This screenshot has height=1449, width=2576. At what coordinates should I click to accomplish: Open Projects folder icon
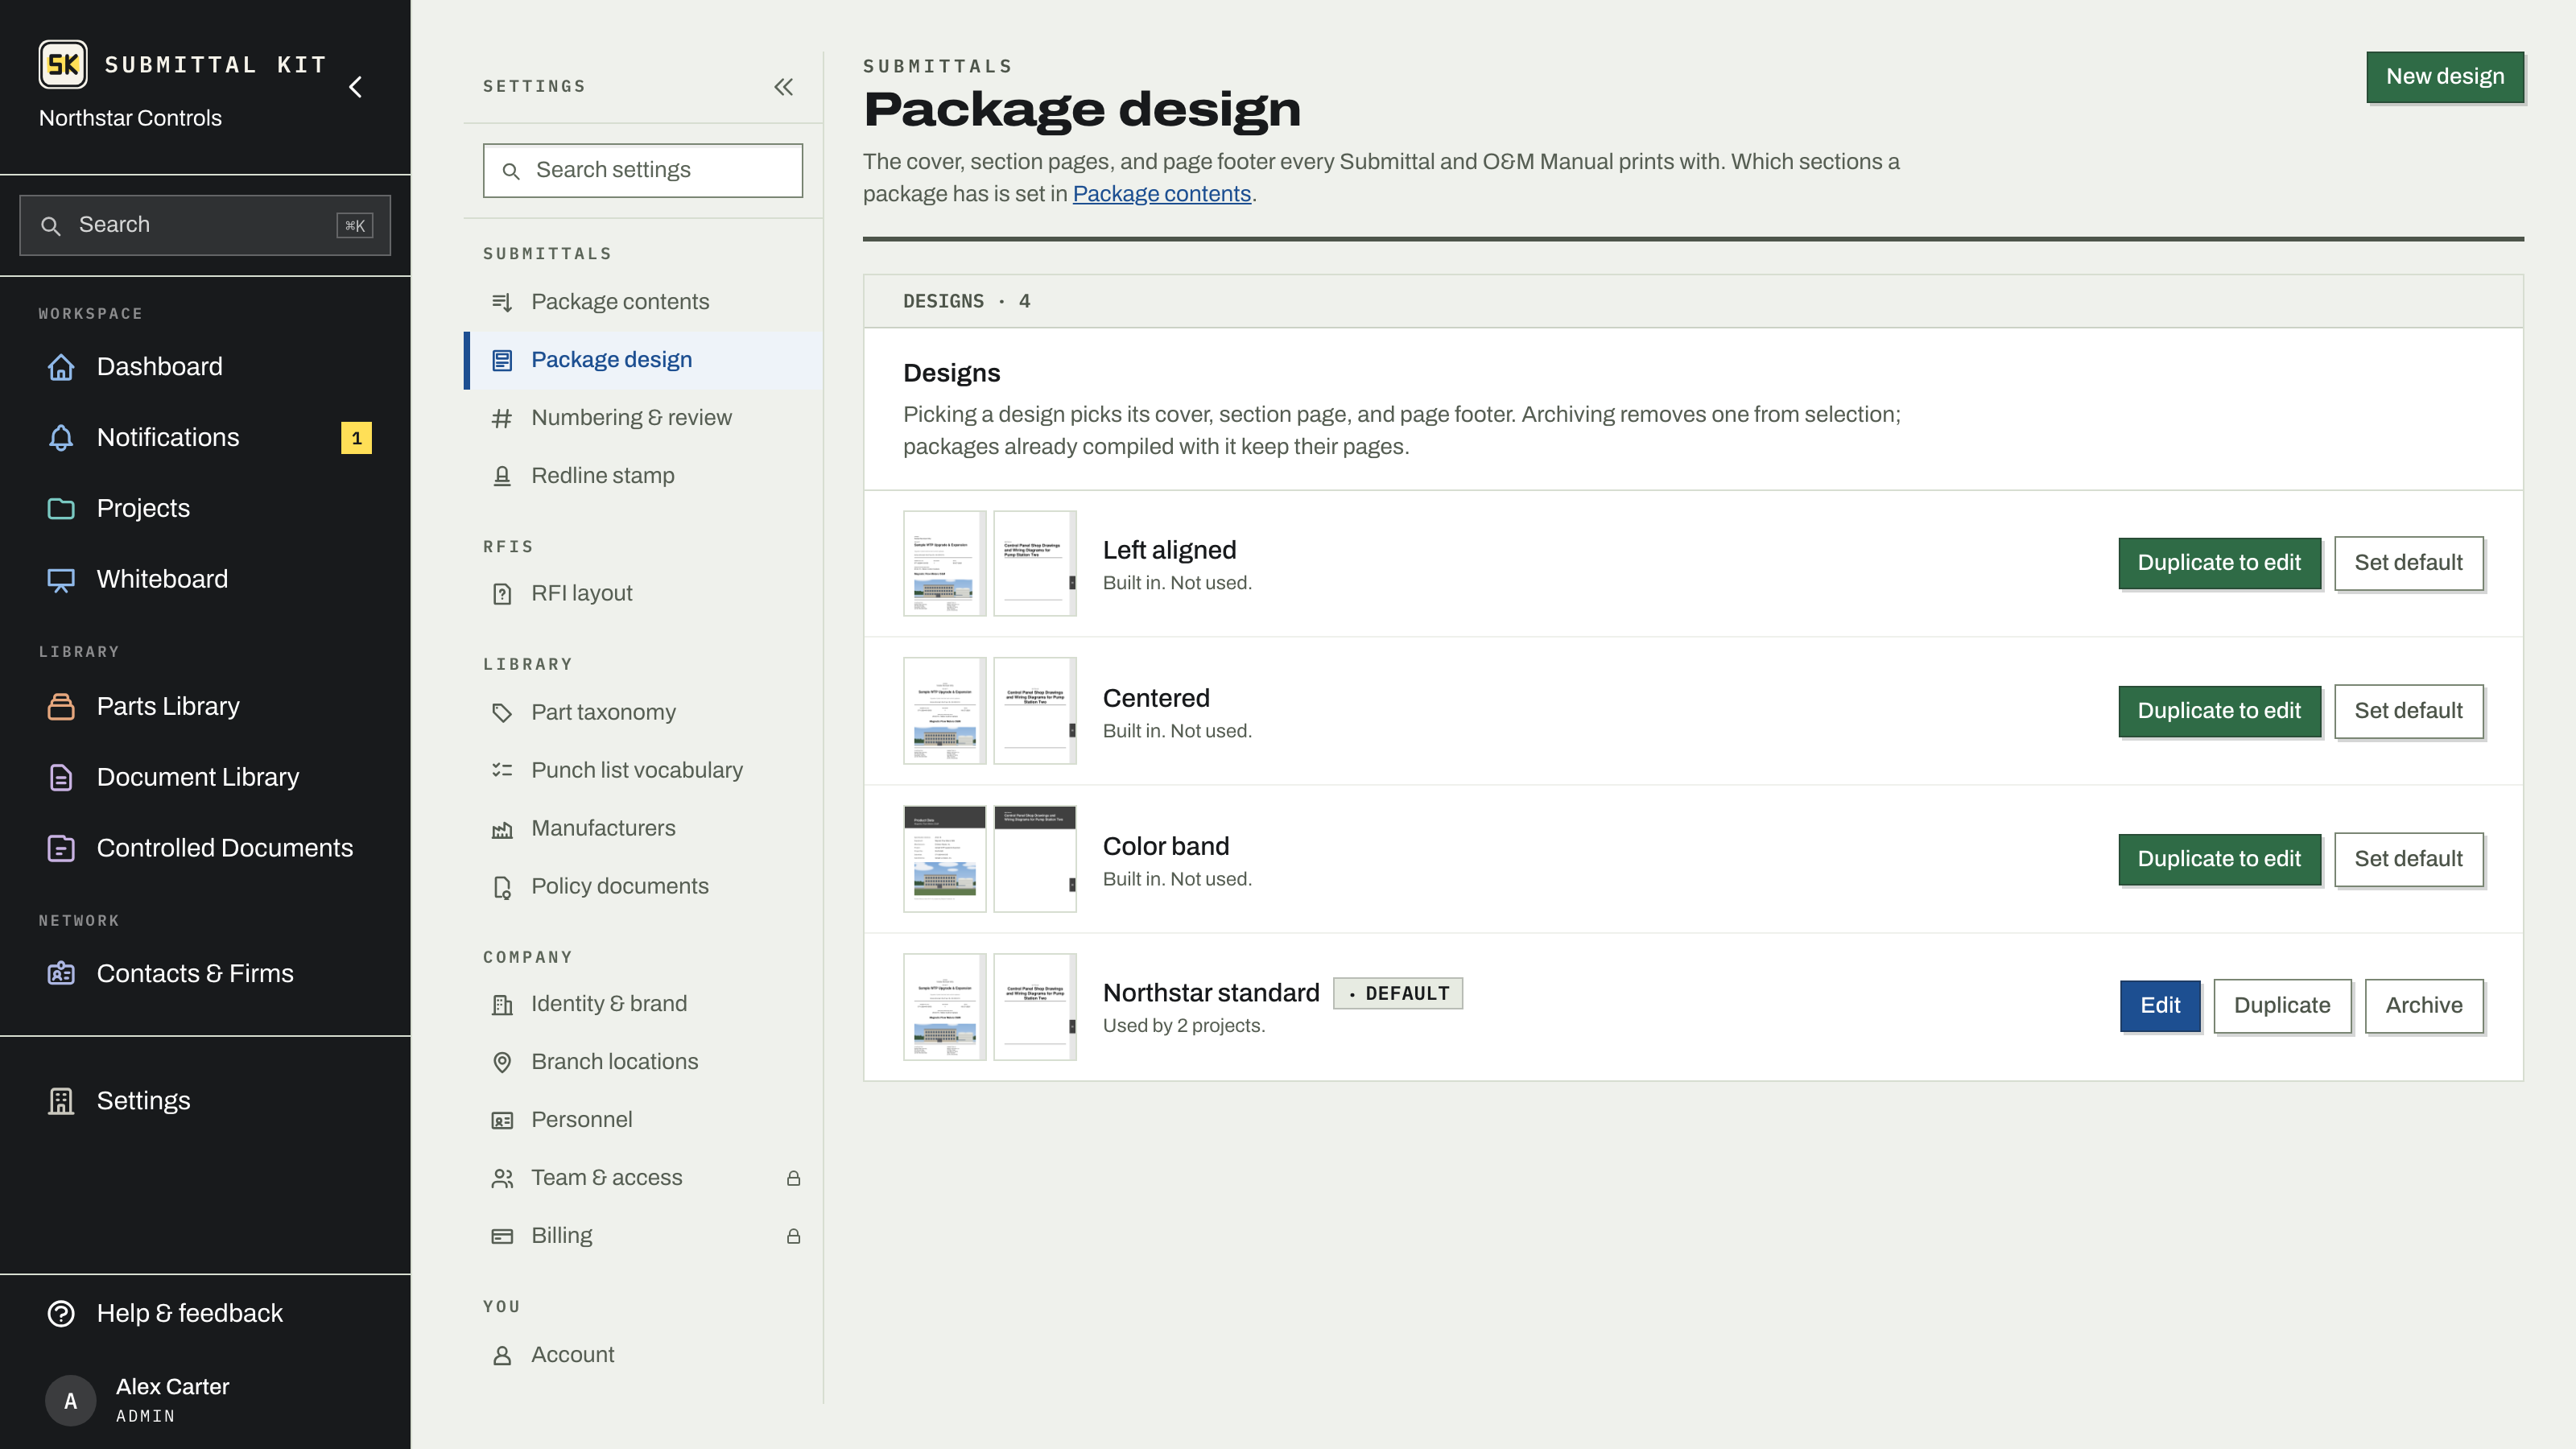61,509
